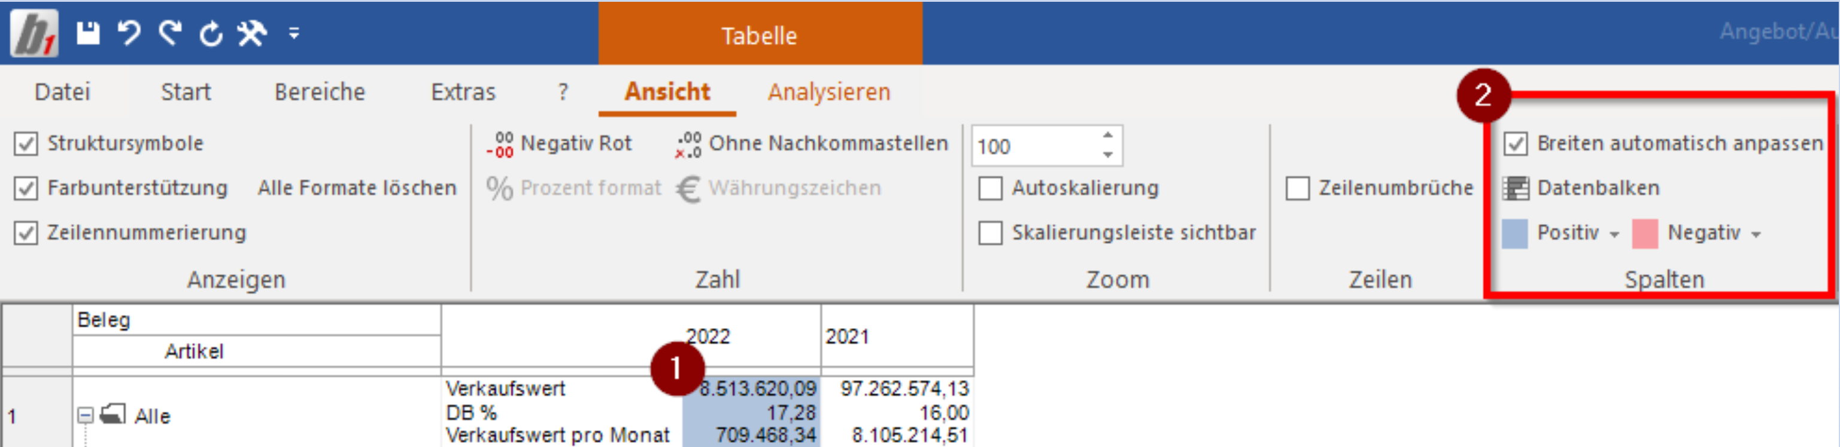Open the tools wrench-and-hammer icon
This screenshot has width=1840, height=447.
click(x=251, y=33)
